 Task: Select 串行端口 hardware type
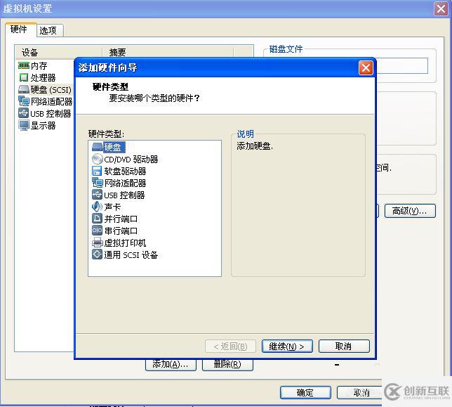coord(121,231)
